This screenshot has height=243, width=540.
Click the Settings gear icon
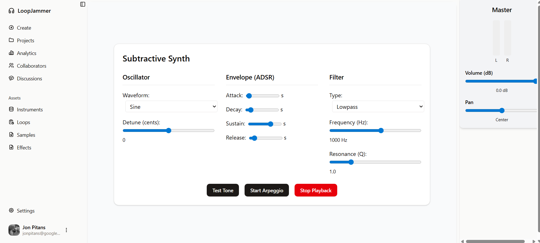pyautogui.click(x=11, y=210)
